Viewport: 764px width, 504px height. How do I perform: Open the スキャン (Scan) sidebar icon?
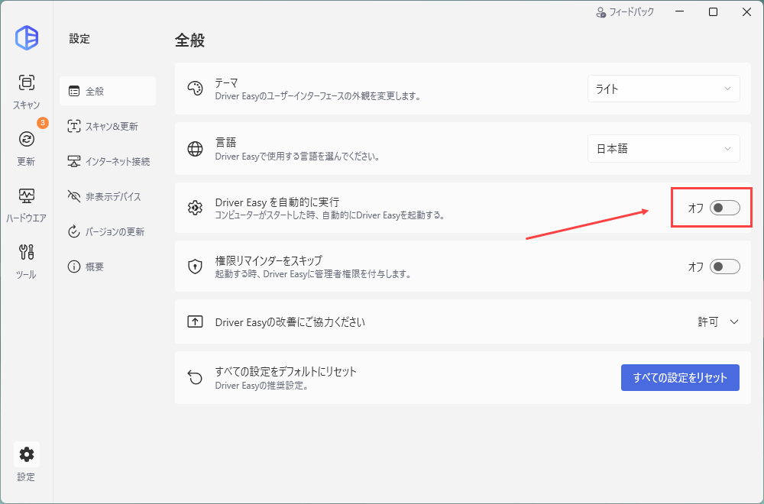pyautogui.click(x=26, y=82)
